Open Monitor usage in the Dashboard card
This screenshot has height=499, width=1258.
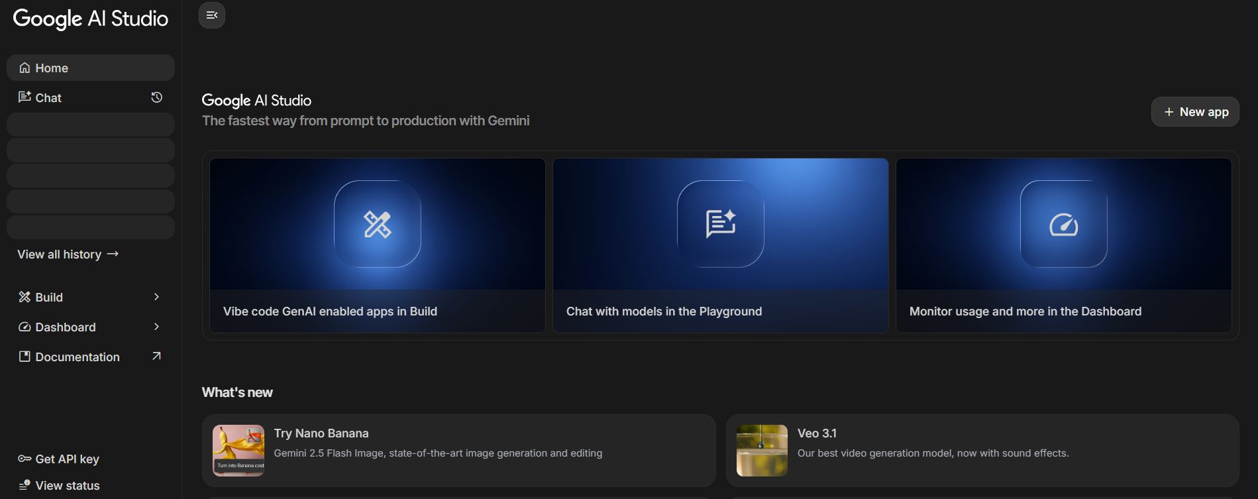click(x=1064, y=245)
